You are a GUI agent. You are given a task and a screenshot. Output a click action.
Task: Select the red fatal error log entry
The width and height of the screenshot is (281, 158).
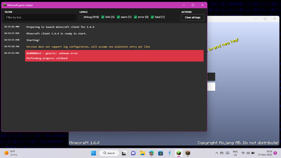coord(114,56)
